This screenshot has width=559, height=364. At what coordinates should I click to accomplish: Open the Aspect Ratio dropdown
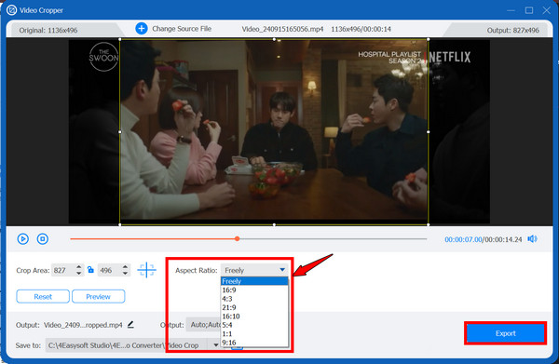tap(254, 270)
